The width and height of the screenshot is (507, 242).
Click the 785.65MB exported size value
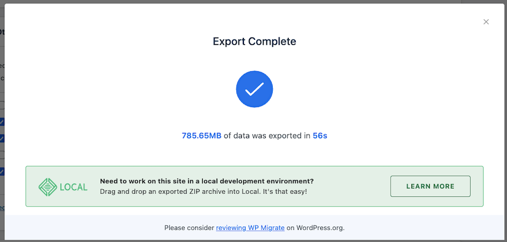(201, 136)
